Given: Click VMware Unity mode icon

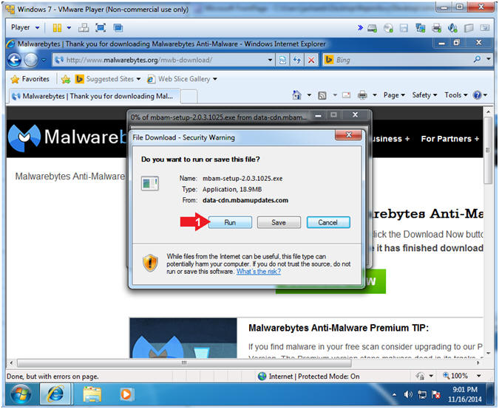Looking at the screenshot, I should pos(118,28).
